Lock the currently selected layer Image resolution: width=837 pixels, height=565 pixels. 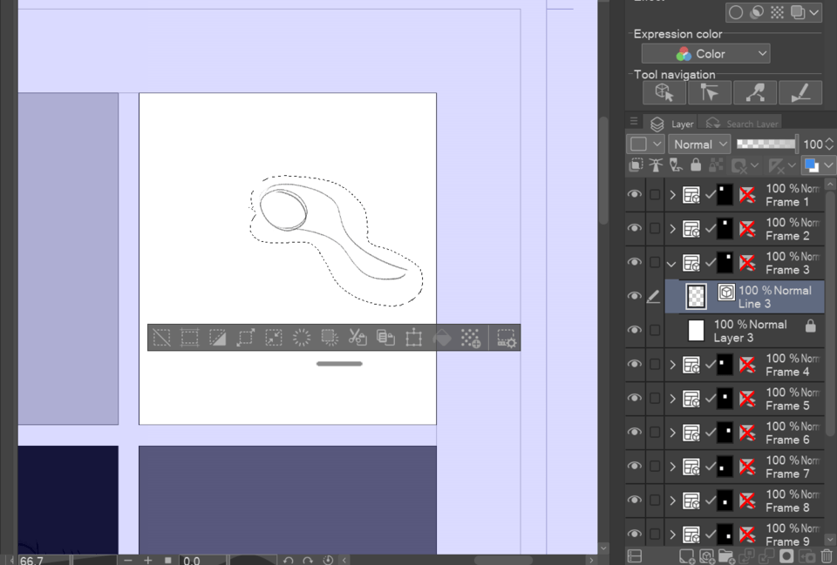point(696,164)
